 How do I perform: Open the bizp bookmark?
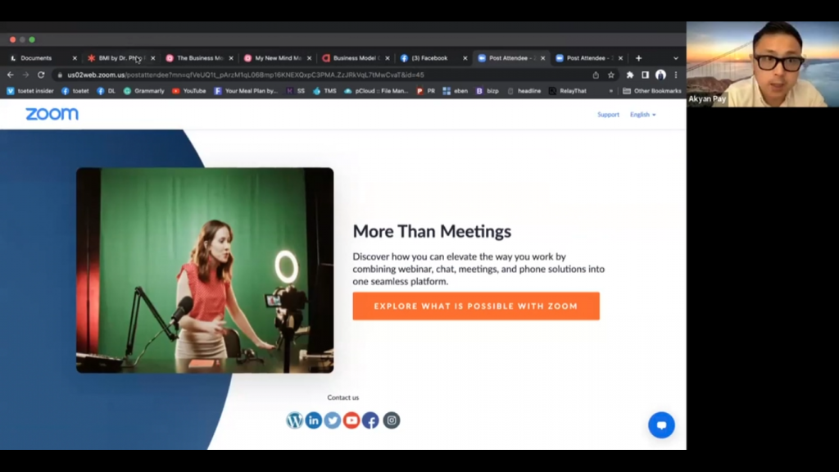coord(488,91)
